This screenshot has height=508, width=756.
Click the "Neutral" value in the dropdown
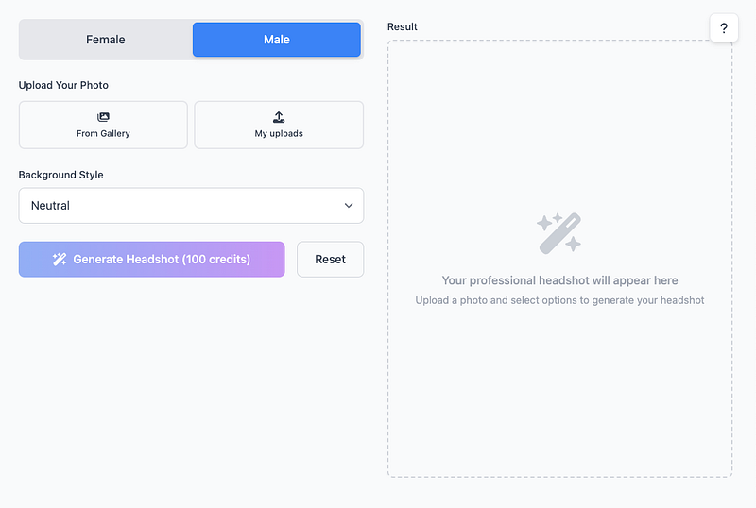pyautogui.click(x=51, y=206)
